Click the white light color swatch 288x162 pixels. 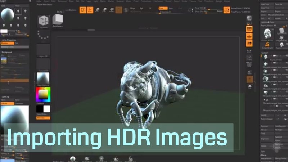pos(4,31)
